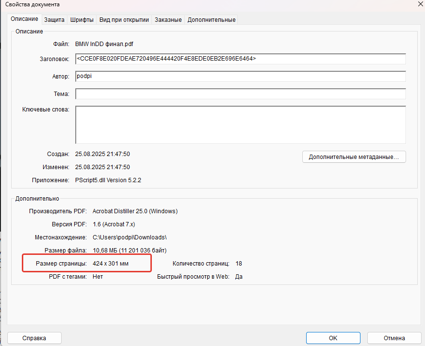Click the Автор field containing podpi
The height and width of the screenshot is (346, 425).
point(241,77)
